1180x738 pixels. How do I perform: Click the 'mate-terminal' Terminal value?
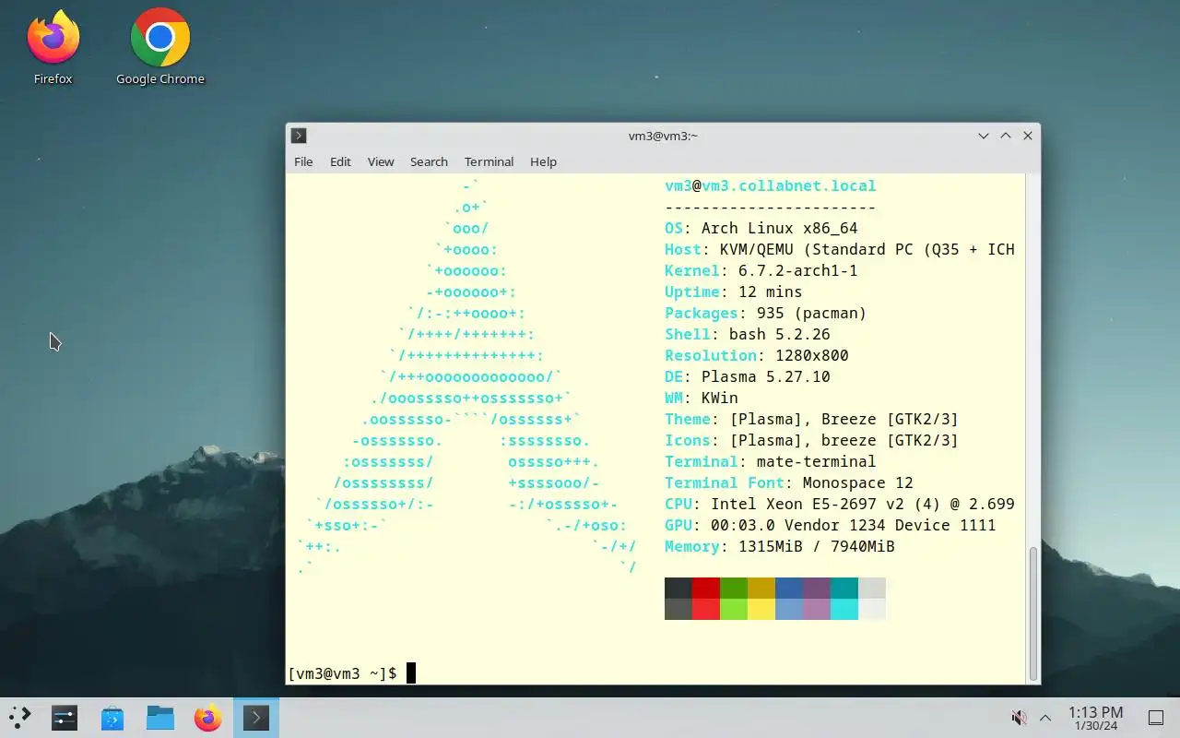[x=817, y=461]
